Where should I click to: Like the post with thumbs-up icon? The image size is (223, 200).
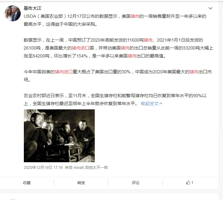tap(190, 183)
